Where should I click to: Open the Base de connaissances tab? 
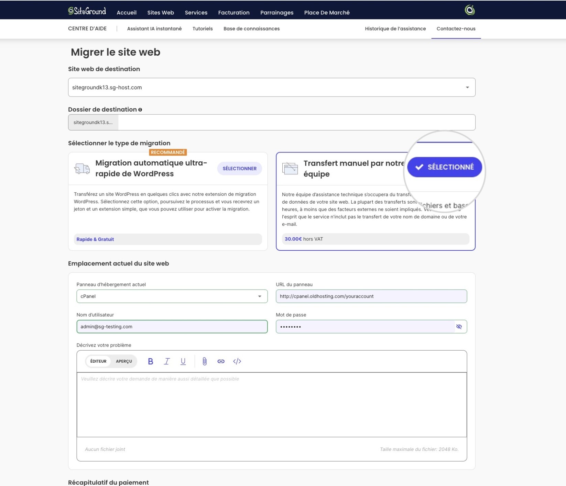pos(251,29)
